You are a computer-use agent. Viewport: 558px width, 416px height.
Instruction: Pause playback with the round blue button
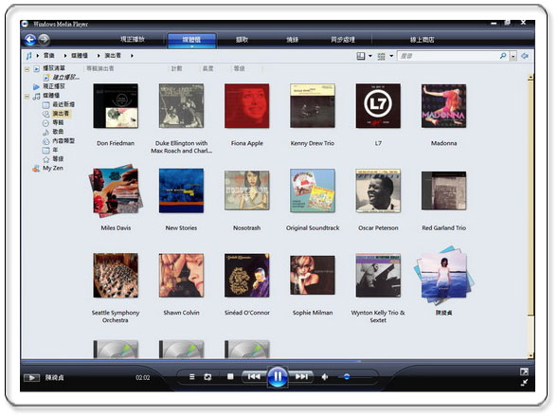[x=278, y=376]
